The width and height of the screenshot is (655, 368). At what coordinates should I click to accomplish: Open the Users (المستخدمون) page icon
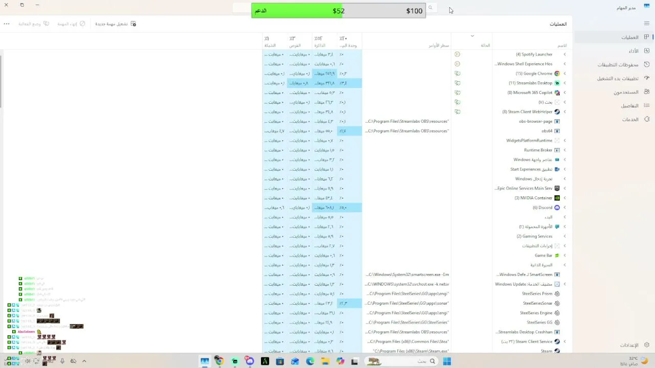tap(647, 92)
